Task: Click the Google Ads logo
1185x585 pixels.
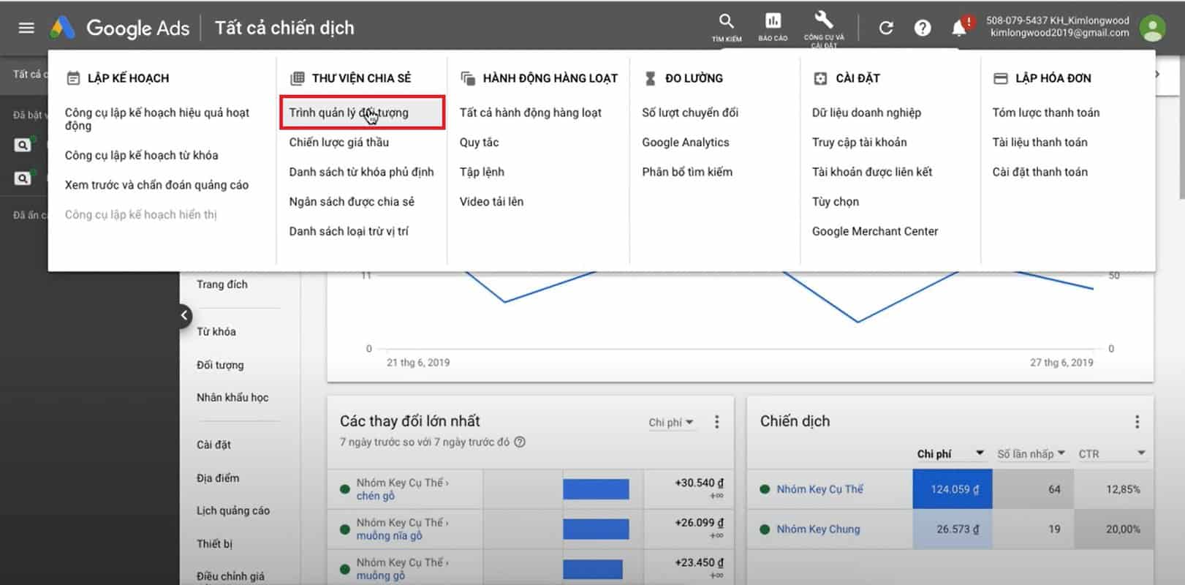Action: coord(63,28)
